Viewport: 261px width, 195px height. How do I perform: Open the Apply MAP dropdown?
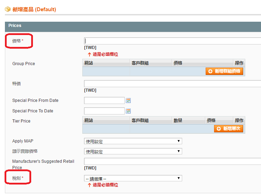tap(133, 141)
